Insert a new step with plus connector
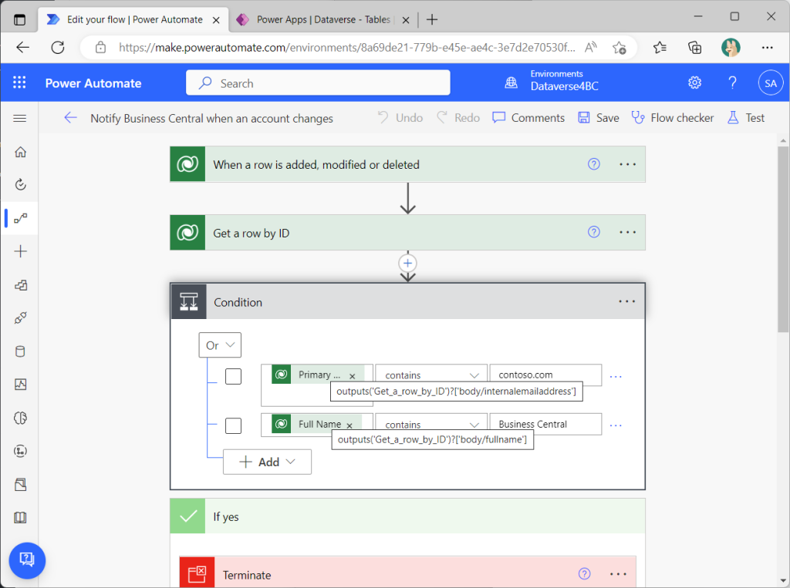This screenshot has height=588, width=790. click(407, 264)
